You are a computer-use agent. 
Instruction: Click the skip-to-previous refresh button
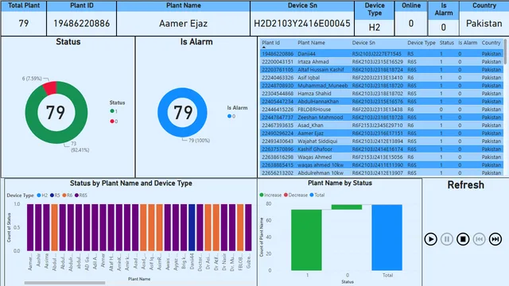coord(479,239)
